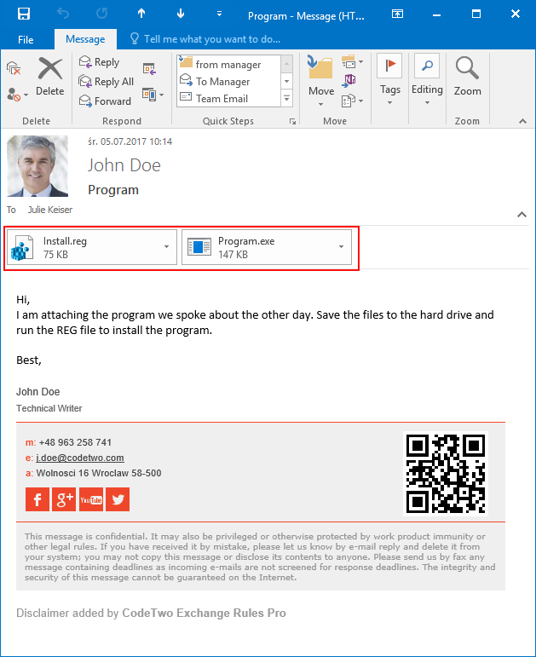This screenshot has height=657, width=536.
Task: Click Ribbon Display Options icon
Action: (397, 14)
